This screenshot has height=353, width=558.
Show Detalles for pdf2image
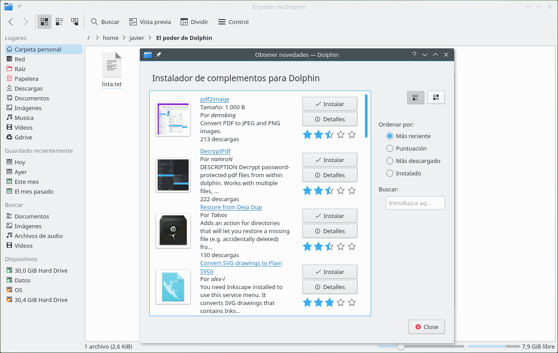coord(330,119)
